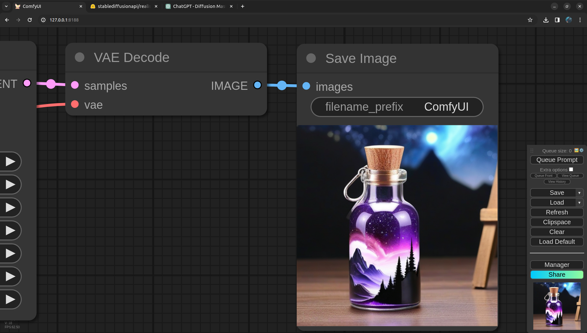Collapse the Save Image node via its dot

[311, 58]
